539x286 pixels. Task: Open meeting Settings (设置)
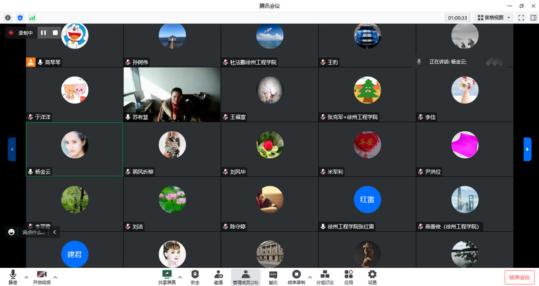coord(372,277)
